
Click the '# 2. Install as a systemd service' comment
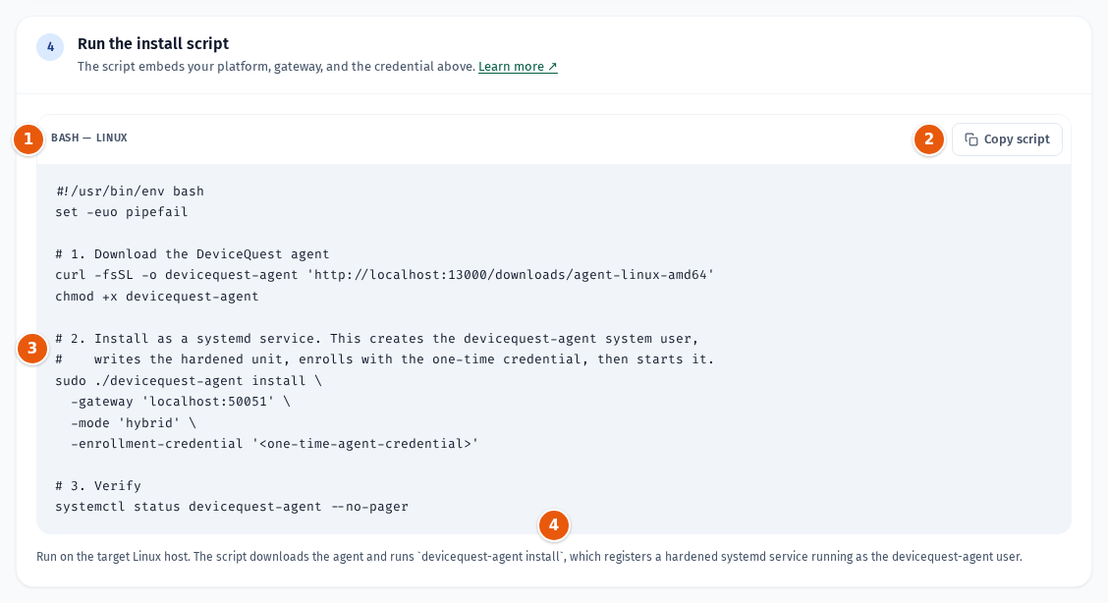point(376,339)
